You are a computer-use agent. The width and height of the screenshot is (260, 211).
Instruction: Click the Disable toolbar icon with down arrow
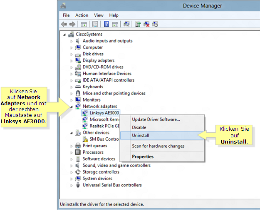pyautogui.click(x=155, y=24)
